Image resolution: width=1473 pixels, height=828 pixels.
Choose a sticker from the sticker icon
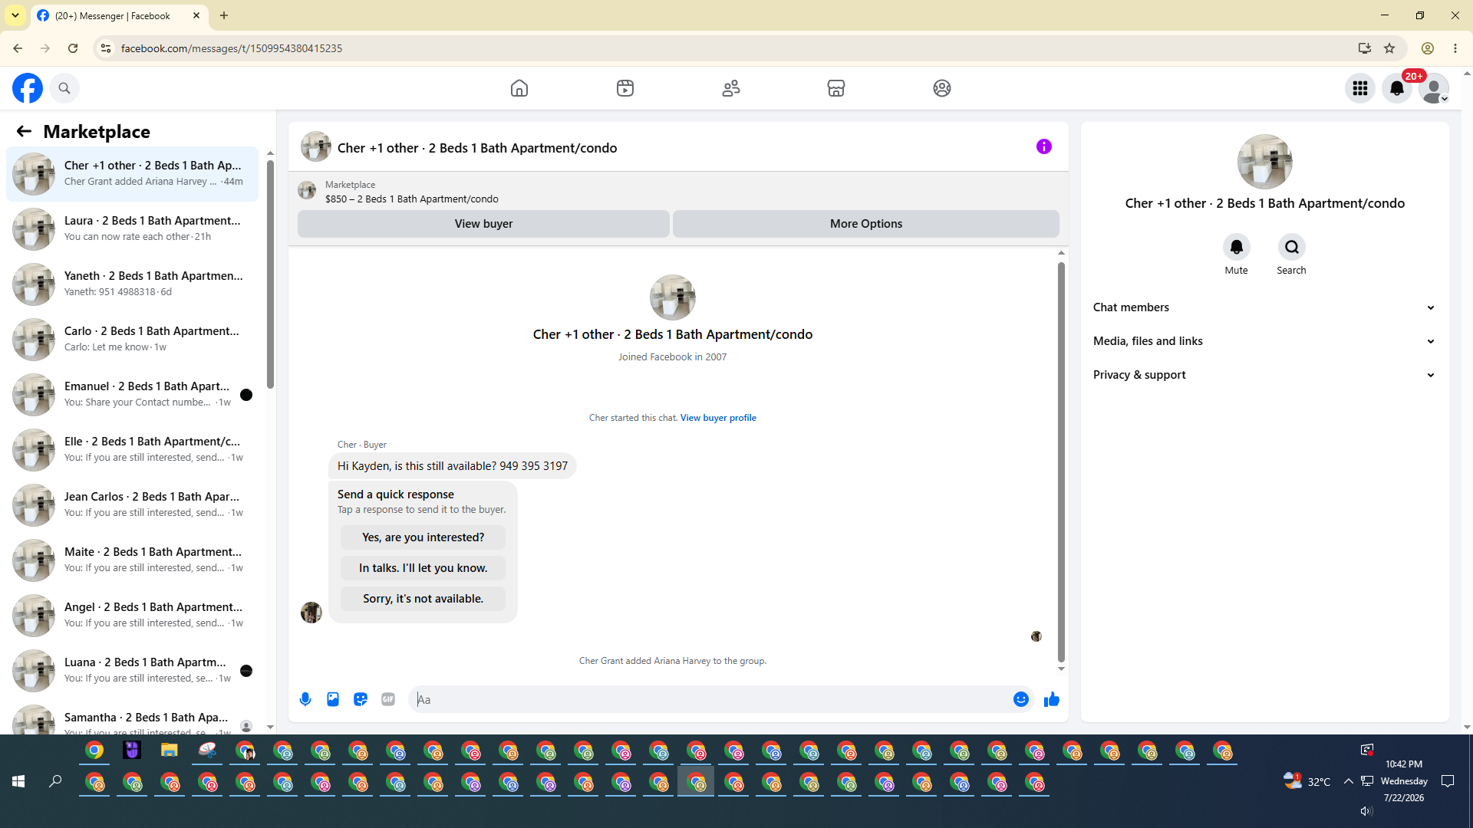point(361,699)
